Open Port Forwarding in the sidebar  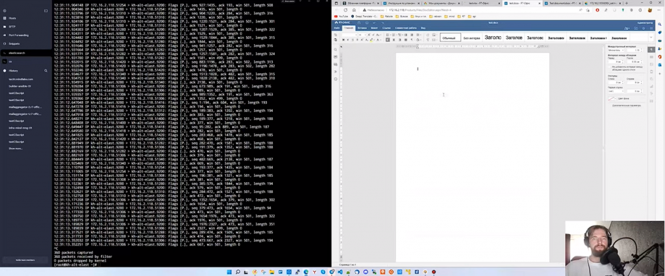click(18, 35)
